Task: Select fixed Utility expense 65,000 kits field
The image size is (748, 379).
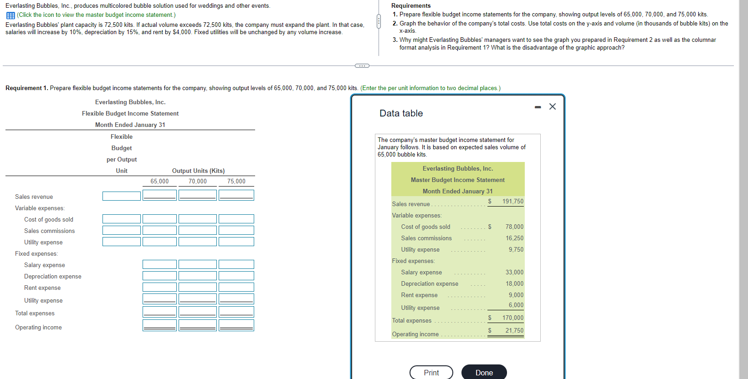Action: (159, 299)
